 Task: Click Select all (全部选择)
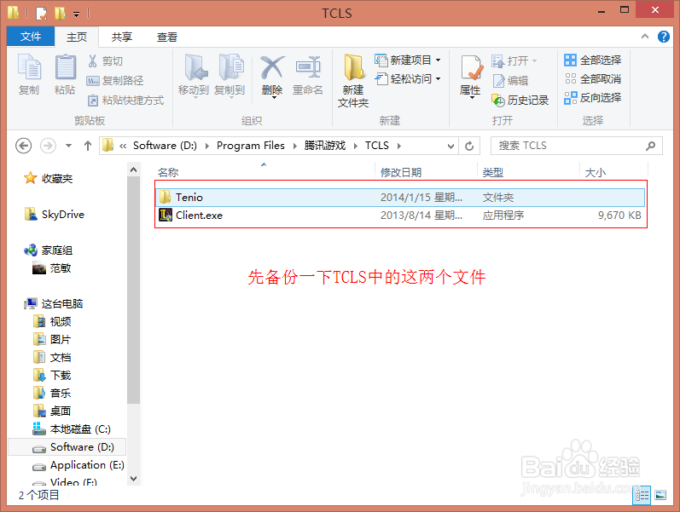coord(593,60)
